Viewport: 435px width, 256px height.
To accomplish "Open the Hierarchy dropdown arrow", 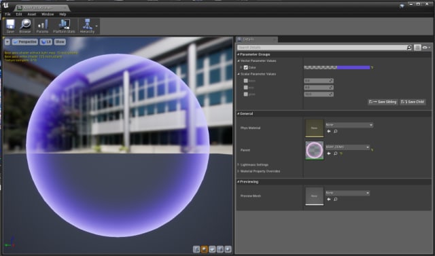I will coord(97,26).
